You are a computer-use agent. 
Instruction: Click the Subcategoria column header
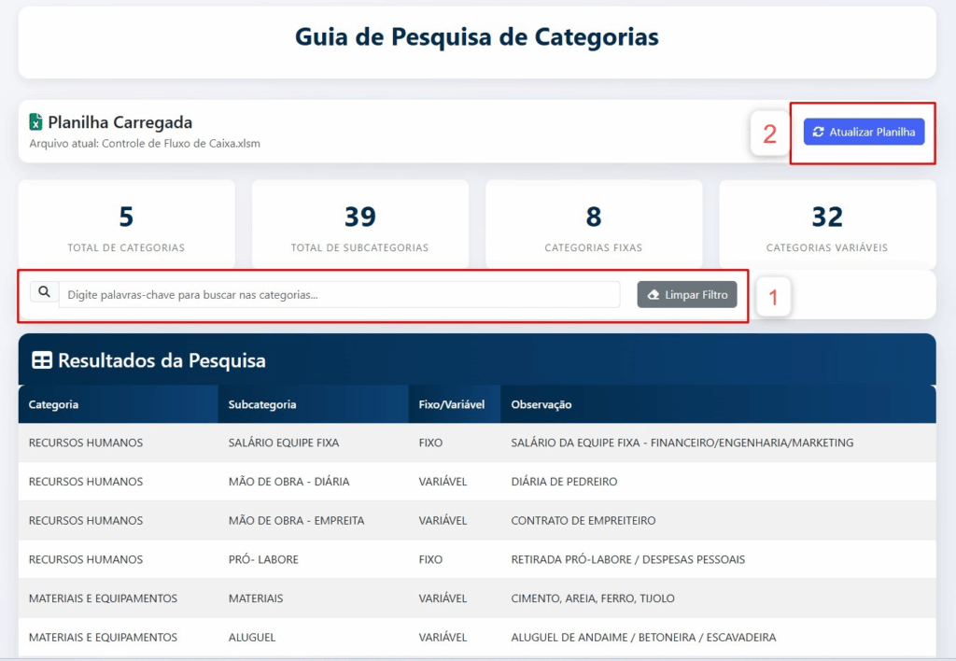click(x=262, y=404)
